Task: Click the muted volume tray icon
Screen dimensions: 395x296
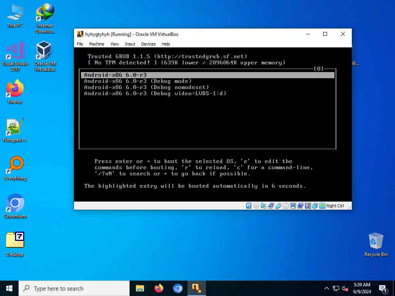Action: click(x=345, y=288)
